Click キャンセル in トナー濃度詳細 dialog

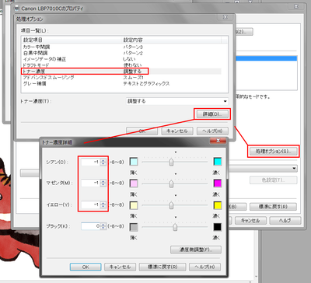point(120,267)
